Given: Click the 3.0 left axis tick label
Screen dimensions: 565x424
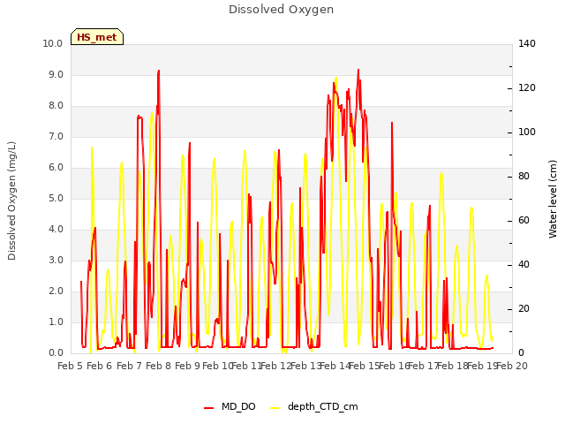Looking at the screenshot, I should tap(56, 261).
